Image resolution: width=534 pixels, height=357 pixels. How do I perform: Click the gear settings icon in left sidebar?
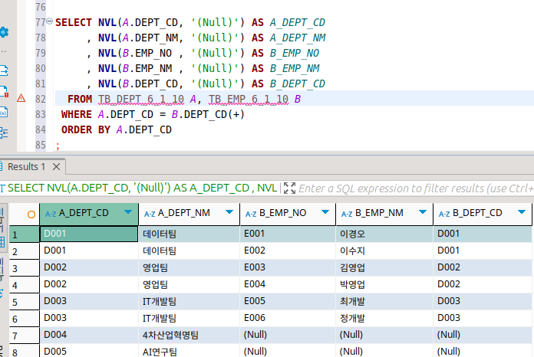tap(4, 32)
